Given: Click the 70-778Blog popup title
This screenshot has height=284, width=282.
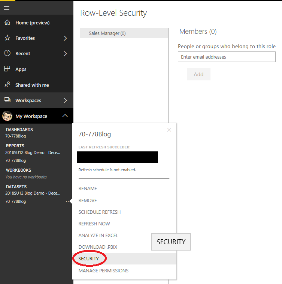Looking at the screenshot, I should 95,134.
